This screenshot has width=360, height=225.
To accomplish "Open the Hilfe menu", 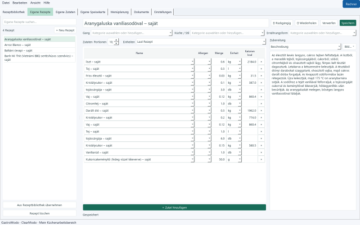I will tap(47, 3).
